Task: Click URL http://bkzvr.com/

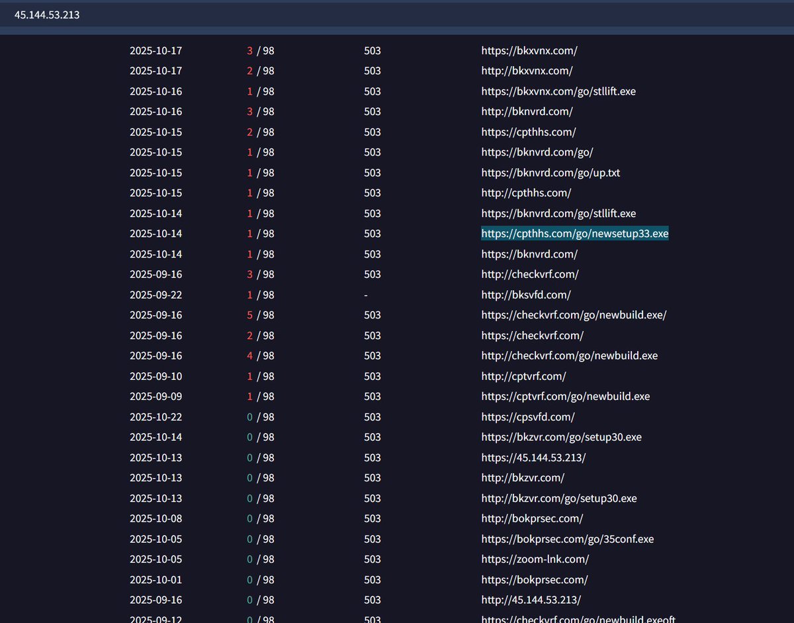Action: 523,478
